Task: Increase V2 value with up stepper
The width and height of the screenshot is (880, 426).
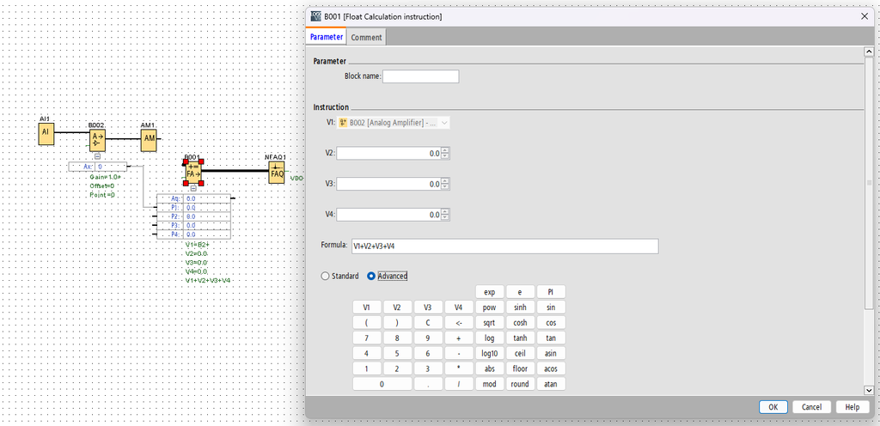Action: (445, 150)
